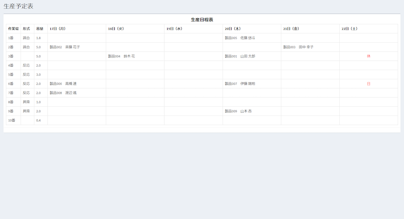This screenshot has height=219, width=404.
Task: Select the 8番 workstation row label
Action: (x=11, y=102)
